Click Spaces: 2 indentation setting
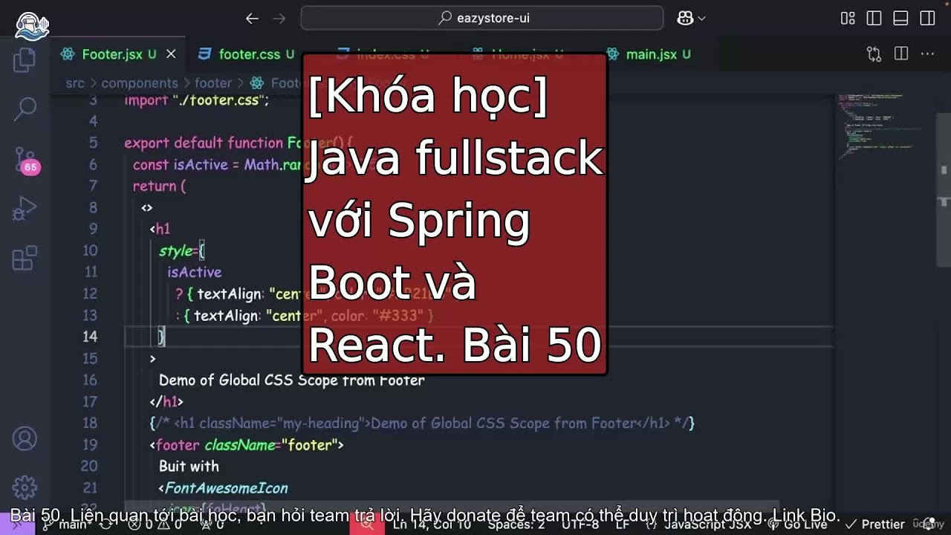 pyautogui.click(x=516, y=525)
